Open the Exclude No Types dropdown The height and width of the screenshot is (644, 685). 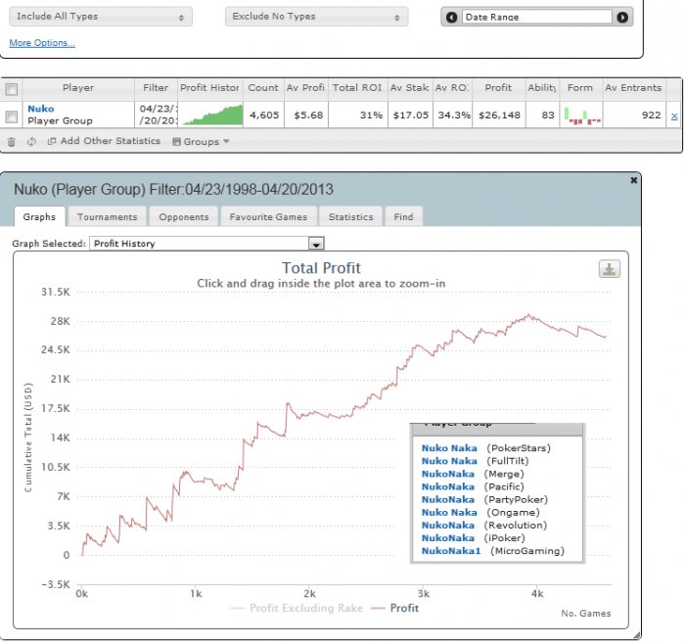[x=316, y=17]
